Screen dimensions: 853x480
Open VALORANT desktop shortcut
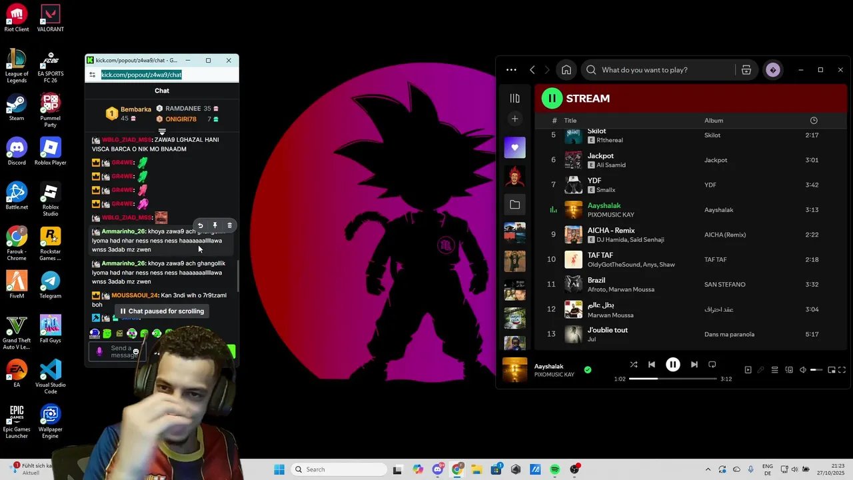(50, 17)
